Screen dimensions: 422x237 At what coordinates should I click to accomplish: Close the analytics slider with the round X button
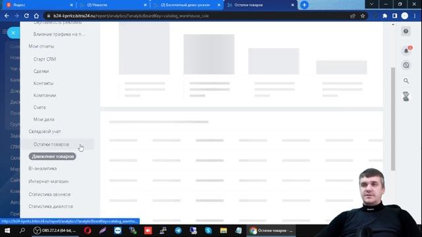[x=13, y=33]
